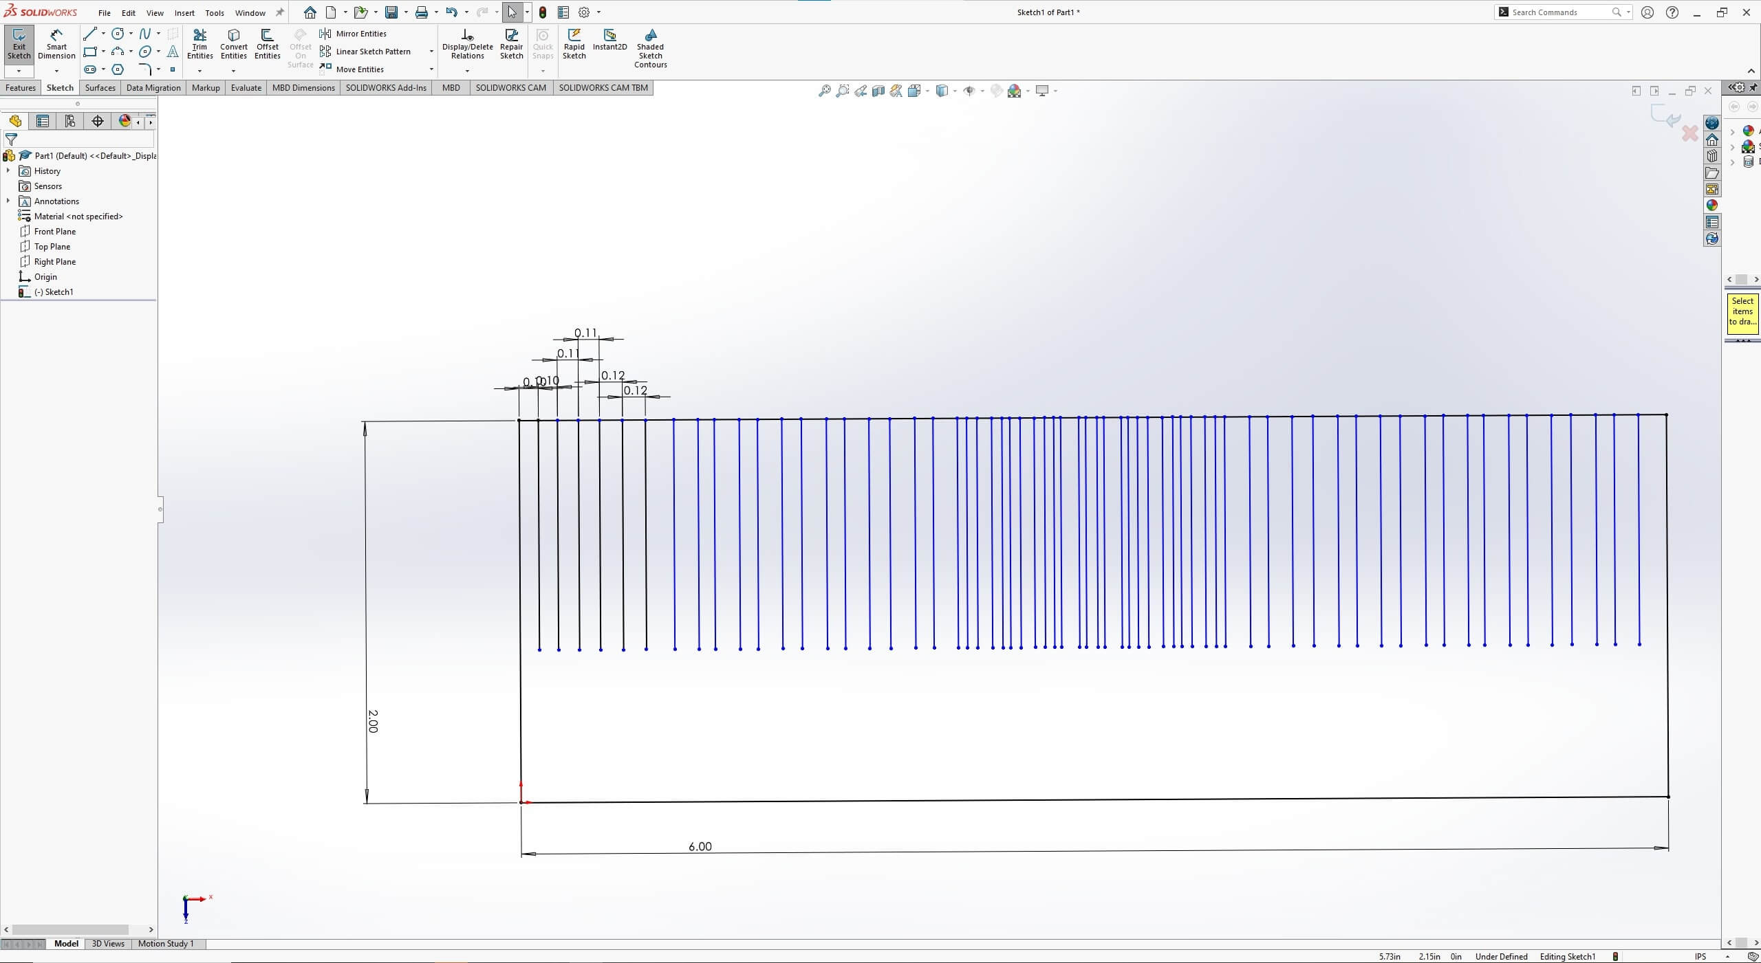
Task: Select the Line sketch tool
Action: point(89,34)
